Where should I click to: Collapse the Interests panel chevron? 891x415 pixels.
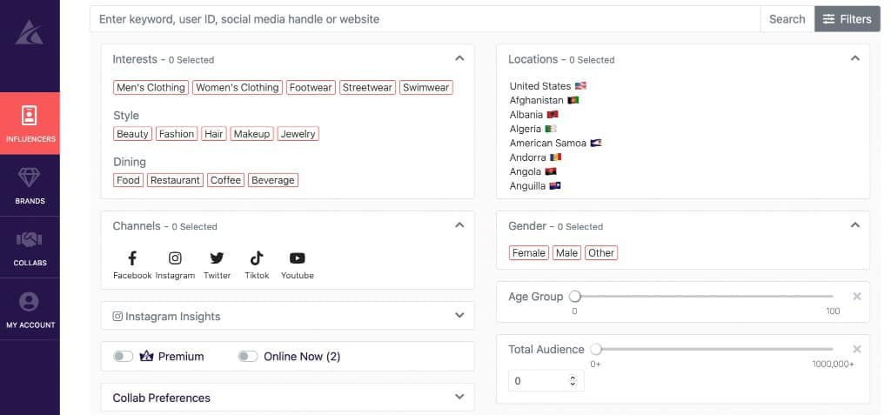tap(459, 58)
